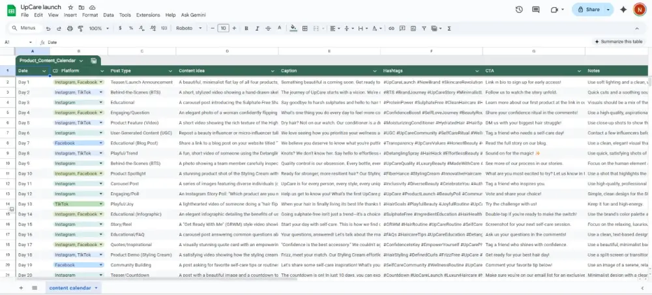Click the Functions sigma icon
Screen dimensions: 652x295
pyautogui.click(x=449, y=28)
